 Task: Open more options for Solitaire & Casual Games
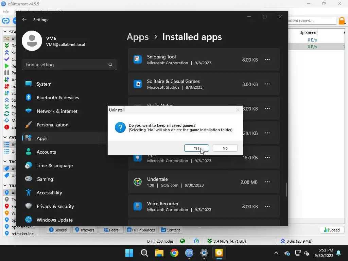(x=267, y=84)
